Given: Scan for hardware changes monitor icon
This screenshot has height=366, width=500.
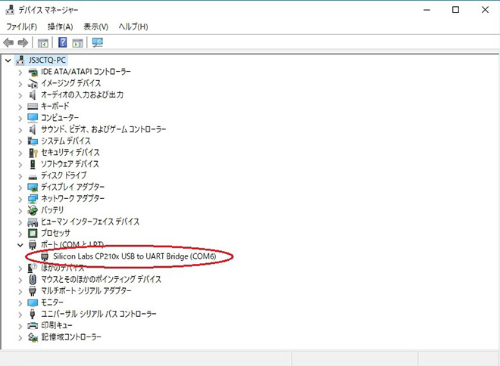Looking at the screenshot, I should [x=98, y=42].
